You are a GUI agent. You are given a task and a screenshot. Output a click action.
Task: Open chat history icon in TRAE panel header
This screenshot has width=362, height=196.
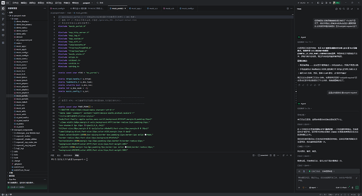[340, 9]
